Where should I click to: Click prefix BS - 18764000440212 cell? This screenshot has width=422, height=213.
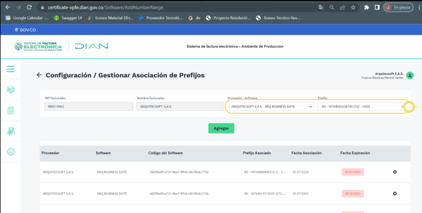point(265,172)
